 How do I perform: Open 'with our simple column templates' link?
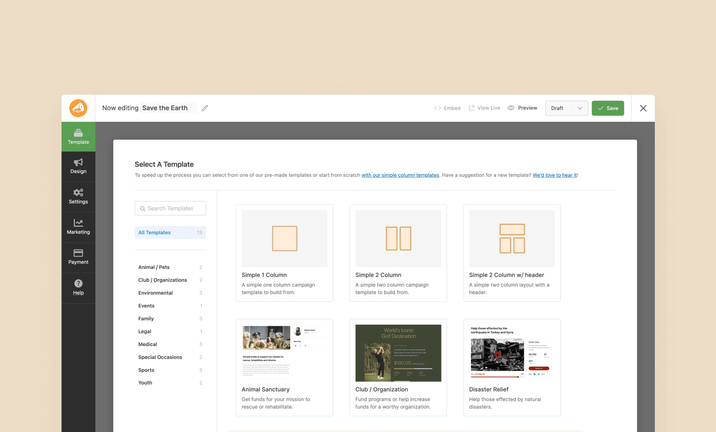400,175
